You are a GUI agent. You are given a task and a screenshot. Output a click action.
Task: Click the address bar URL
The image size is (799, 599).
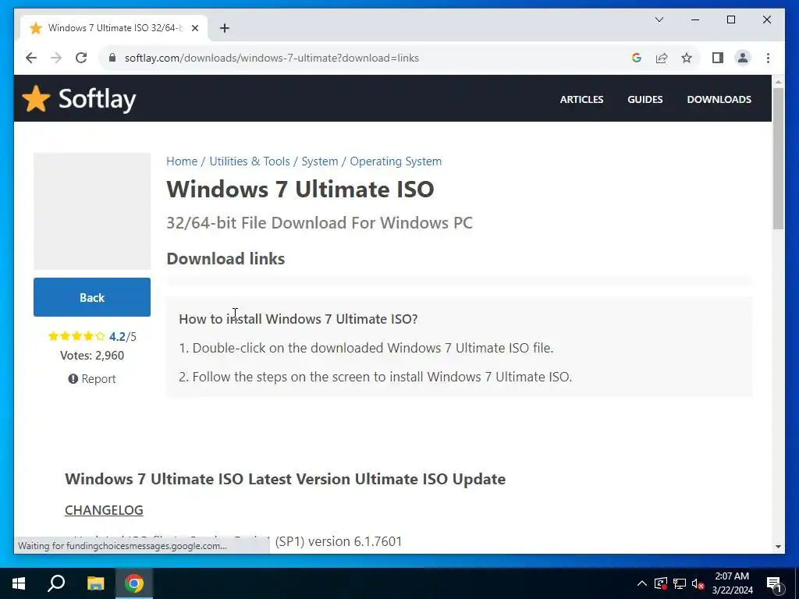272,58
